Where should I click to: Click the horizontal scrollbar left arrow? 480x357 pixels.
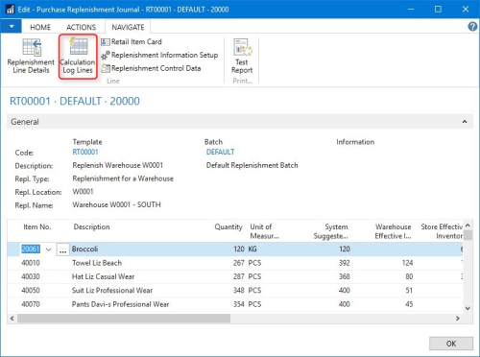(12, 319)
